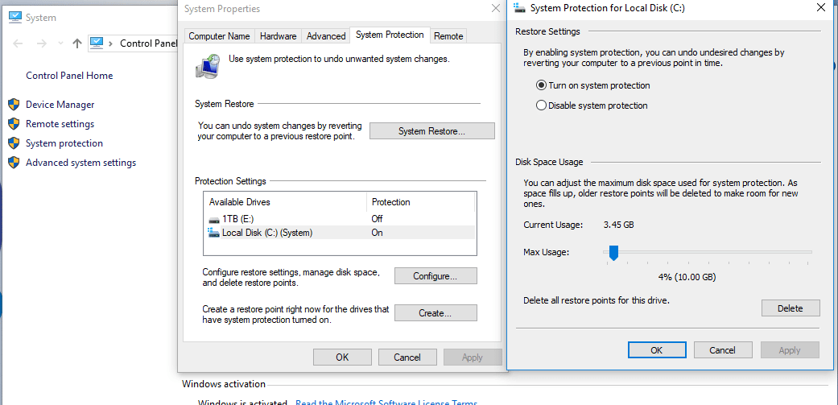Close the System Properties dialog
Viewport: 838px width, 405px height.
[x=495, y=8]
